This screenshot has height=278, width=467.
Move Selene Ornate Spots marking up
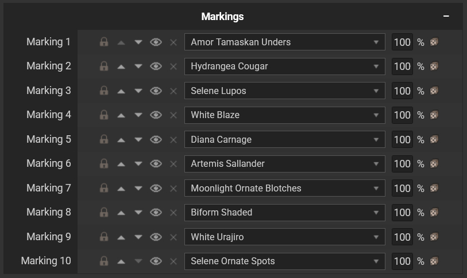coord(121,261)
